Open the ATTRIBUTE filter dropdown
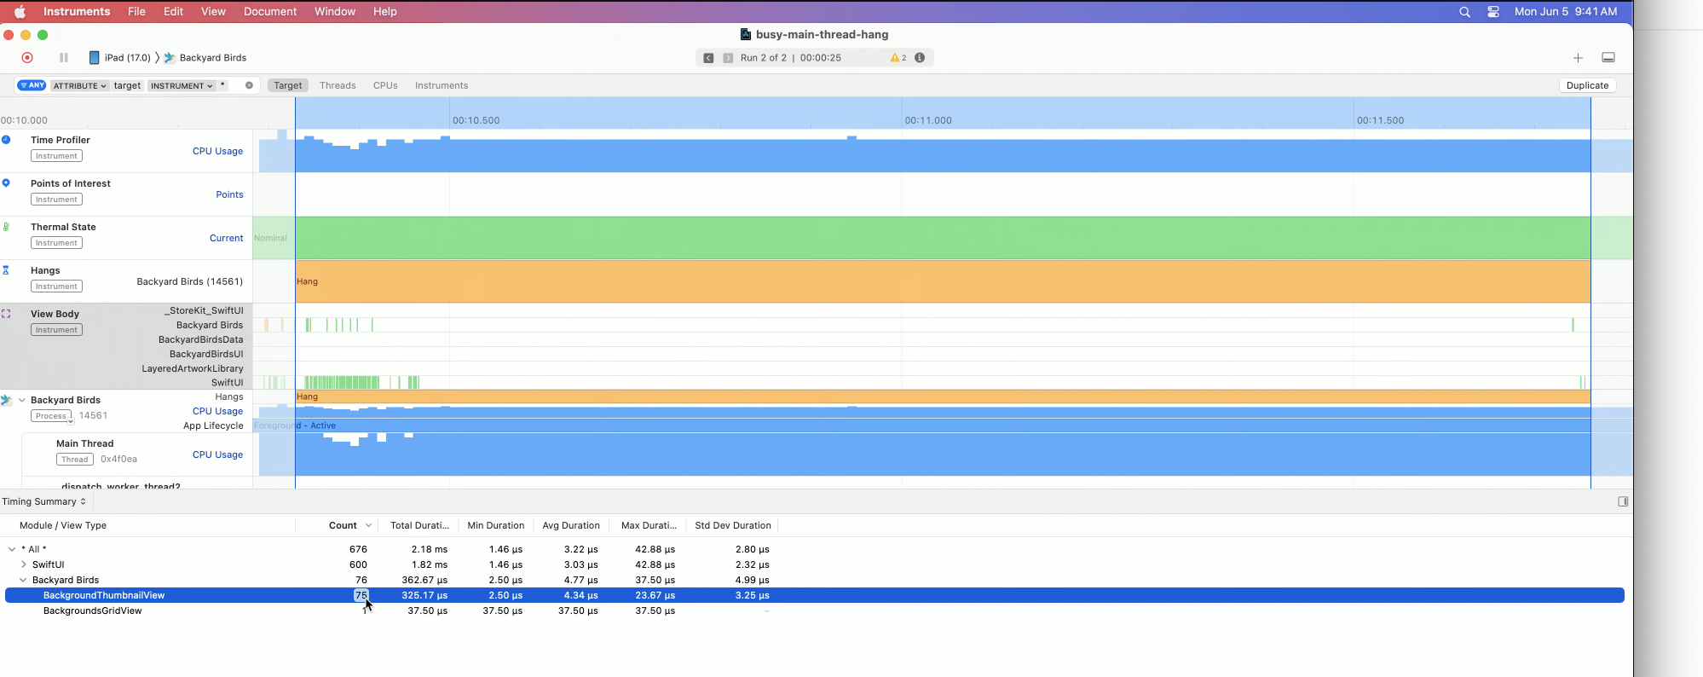This screenshot has height=677, width=1703. click(79, 85)
